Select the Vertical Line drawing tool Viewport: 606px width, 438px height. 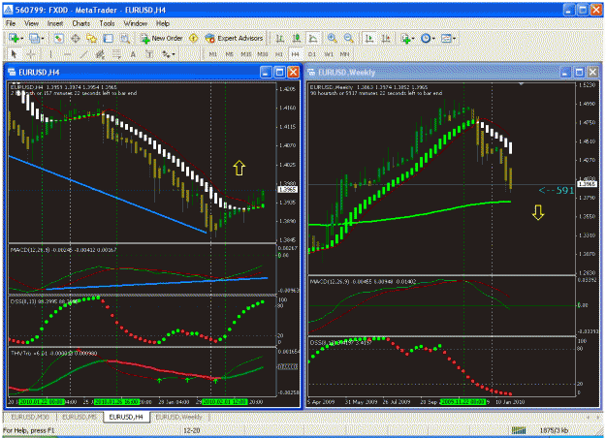(50, 54)
